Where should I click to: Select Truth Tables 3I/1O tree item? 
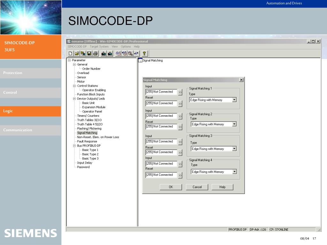point(89,120)
